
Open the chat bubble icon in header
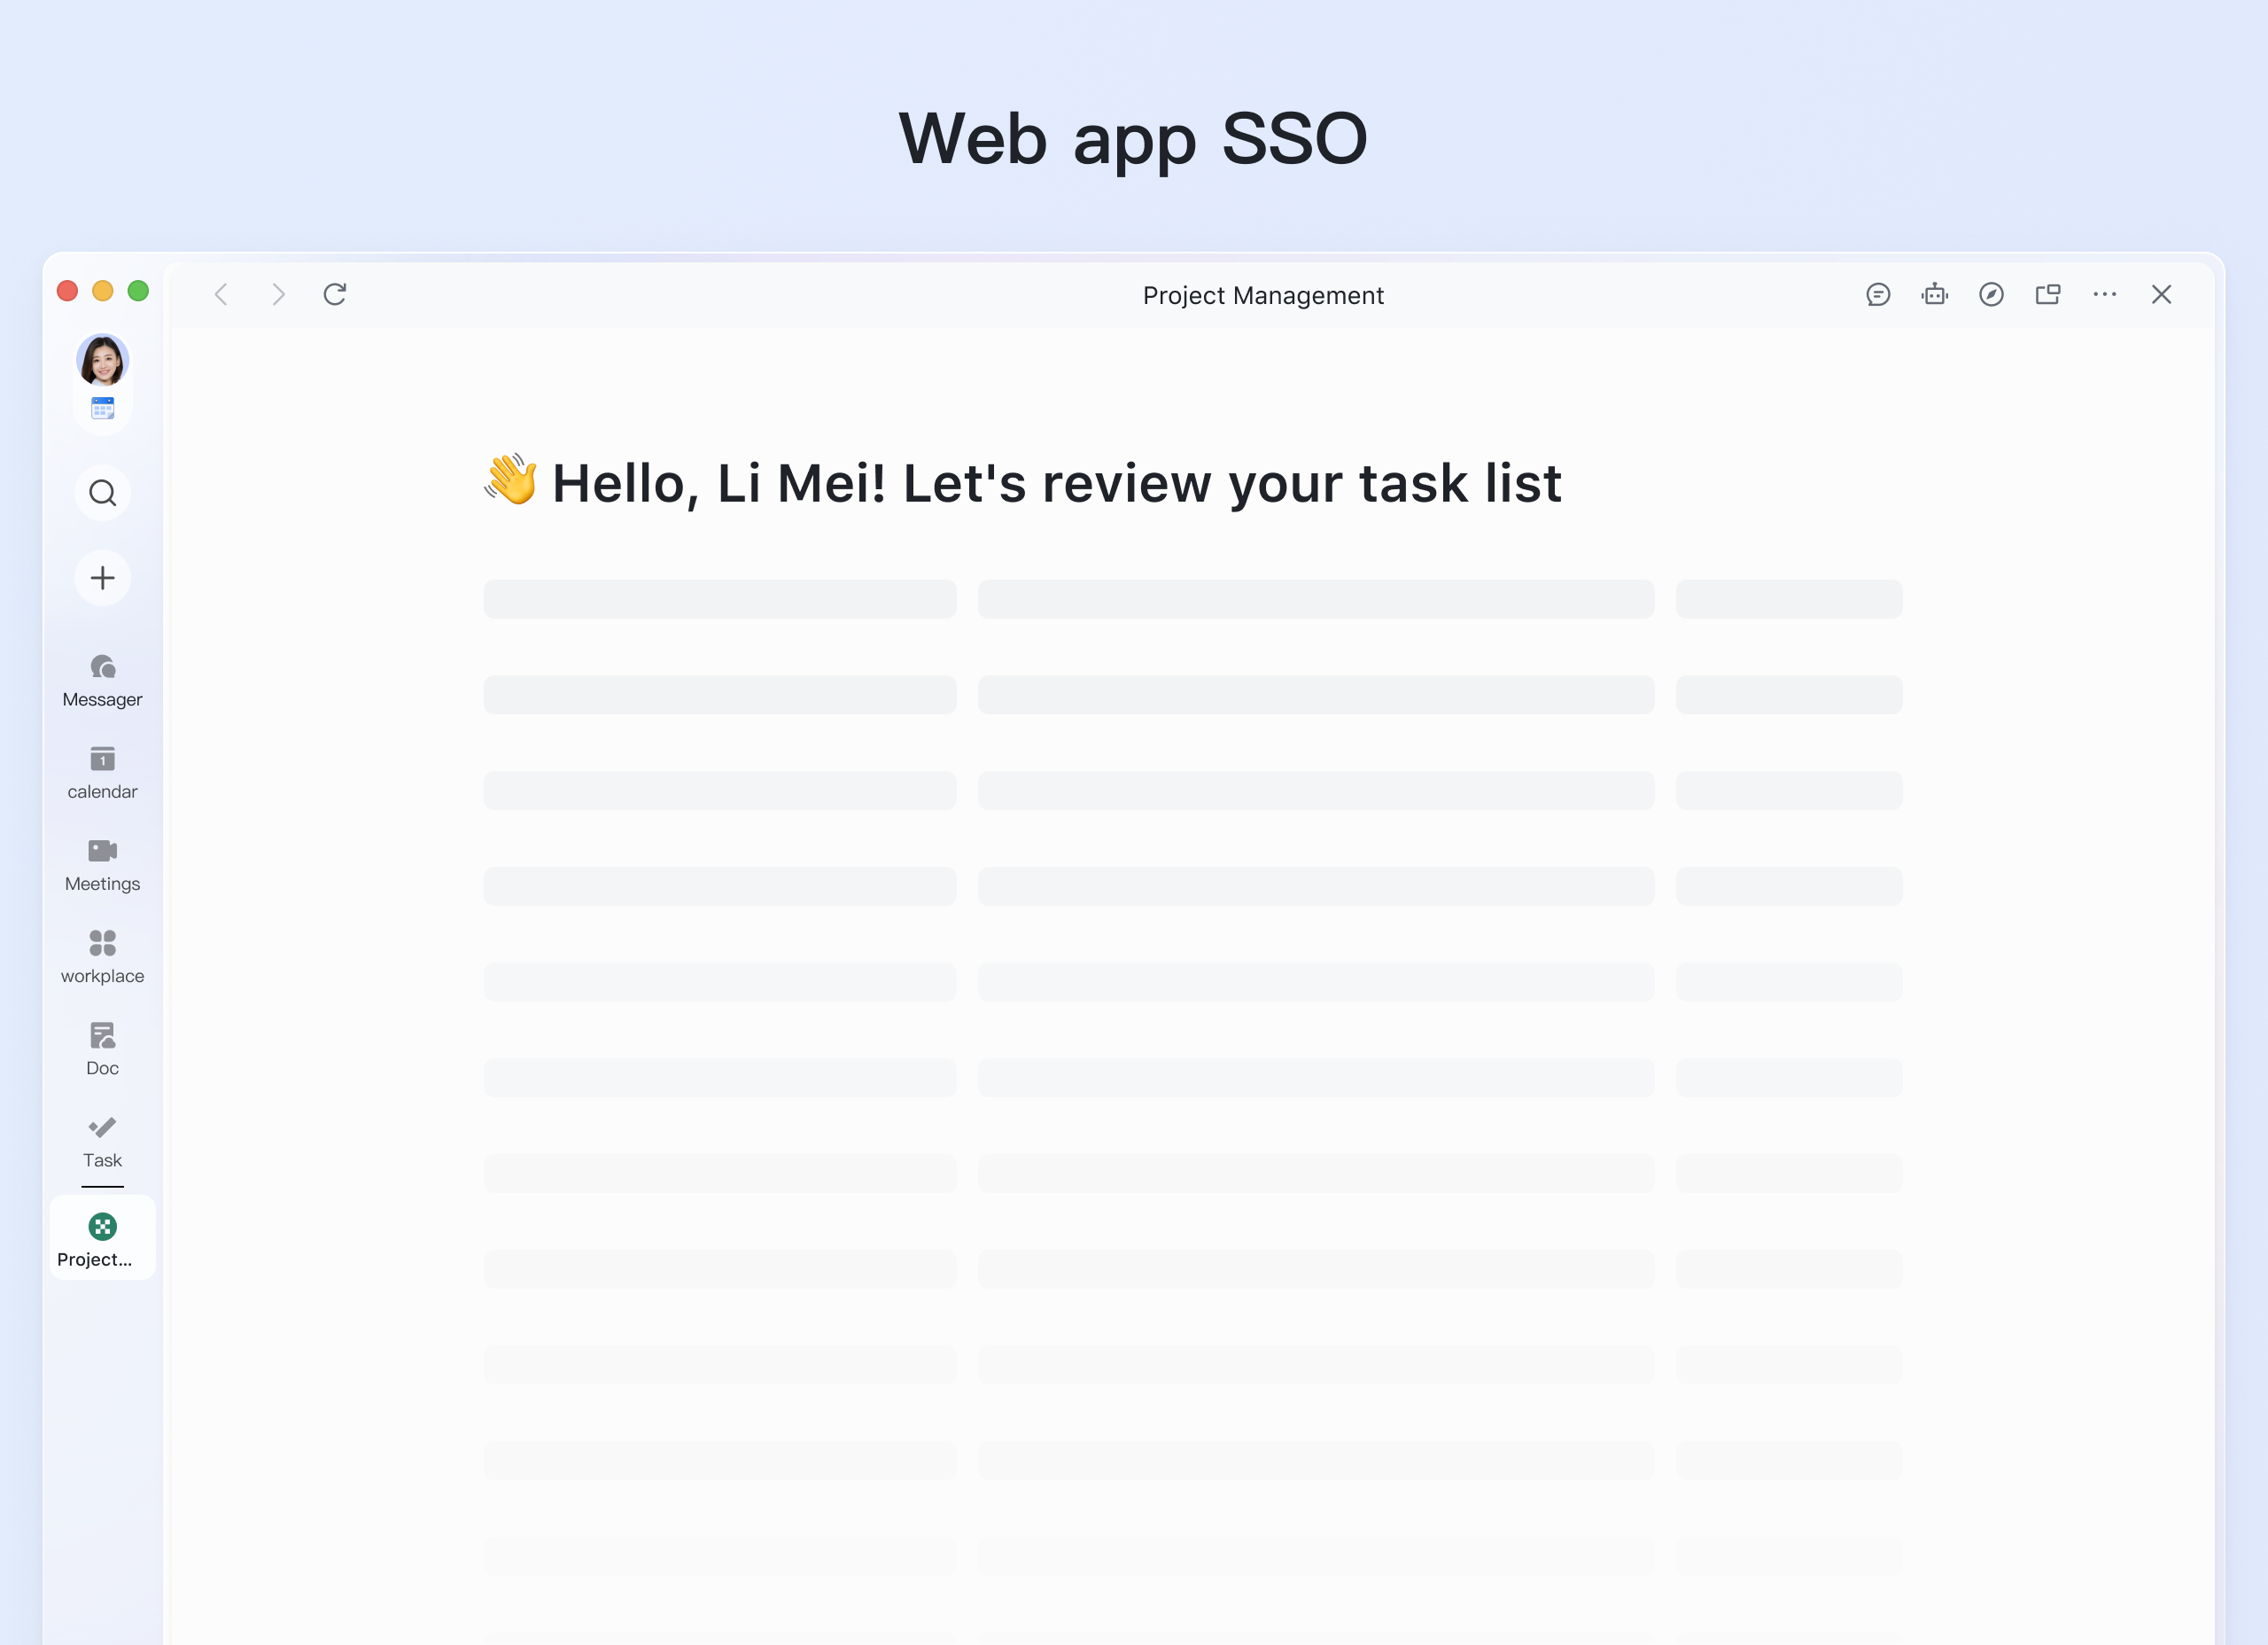[x=1878, y=294]
